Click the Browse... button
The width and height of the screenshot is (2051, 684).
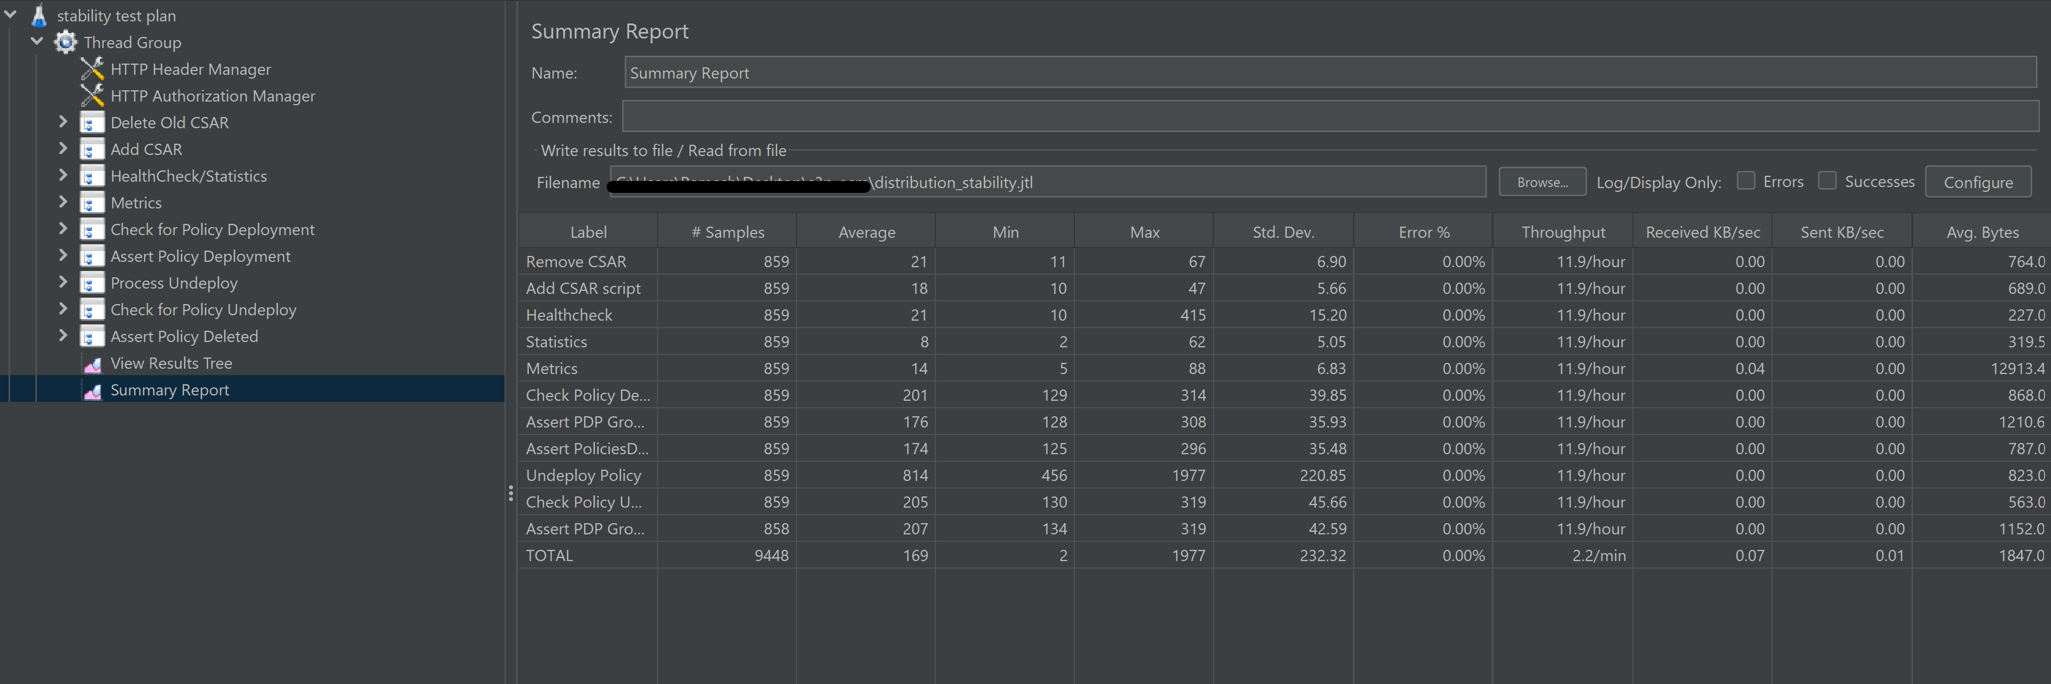tap(1542, 182)
